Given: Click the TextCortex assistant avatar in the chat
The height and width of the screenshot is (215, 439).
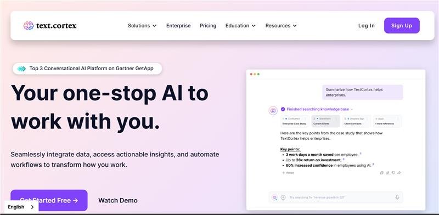Looking at the screenshot, I should 273,111.
